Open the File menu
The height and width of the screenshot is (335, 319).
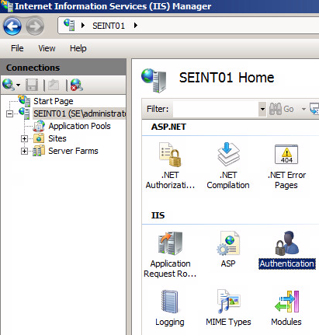tap(17, 48)
